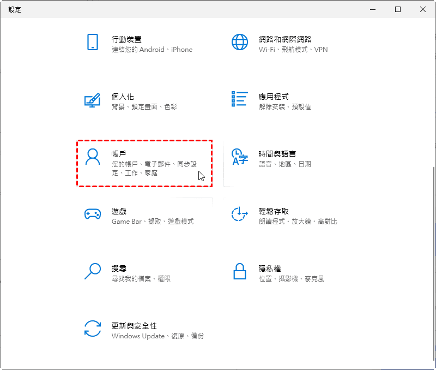This screenshot has width=436, height=370.
Task: Select the clock-and-letter icon for 時間與語言
Action: point(240,157)
